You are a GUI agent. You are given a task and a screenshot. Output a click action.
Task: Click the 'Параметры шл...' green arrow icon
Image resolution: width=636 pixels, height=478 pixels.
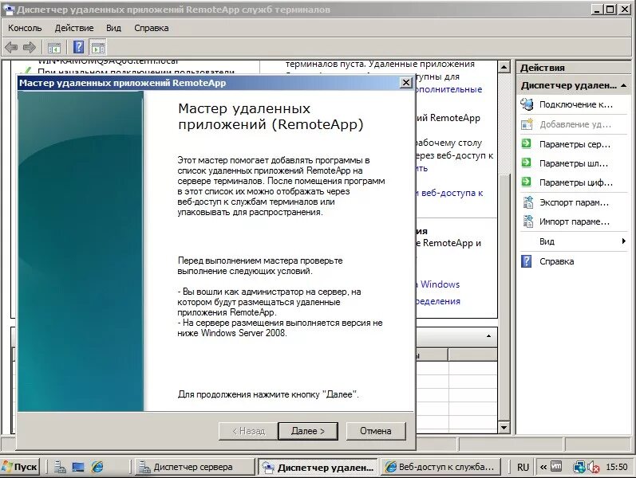click(x=527, y=163)
